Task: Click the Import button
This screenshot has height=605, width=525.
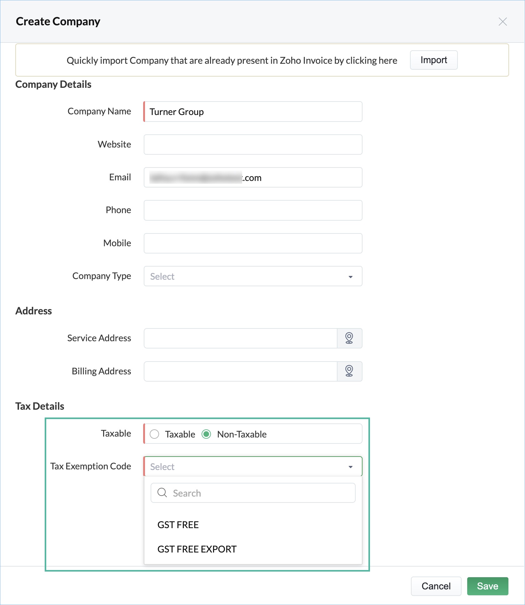Action: pyautogui.click(x=434, y=60)
